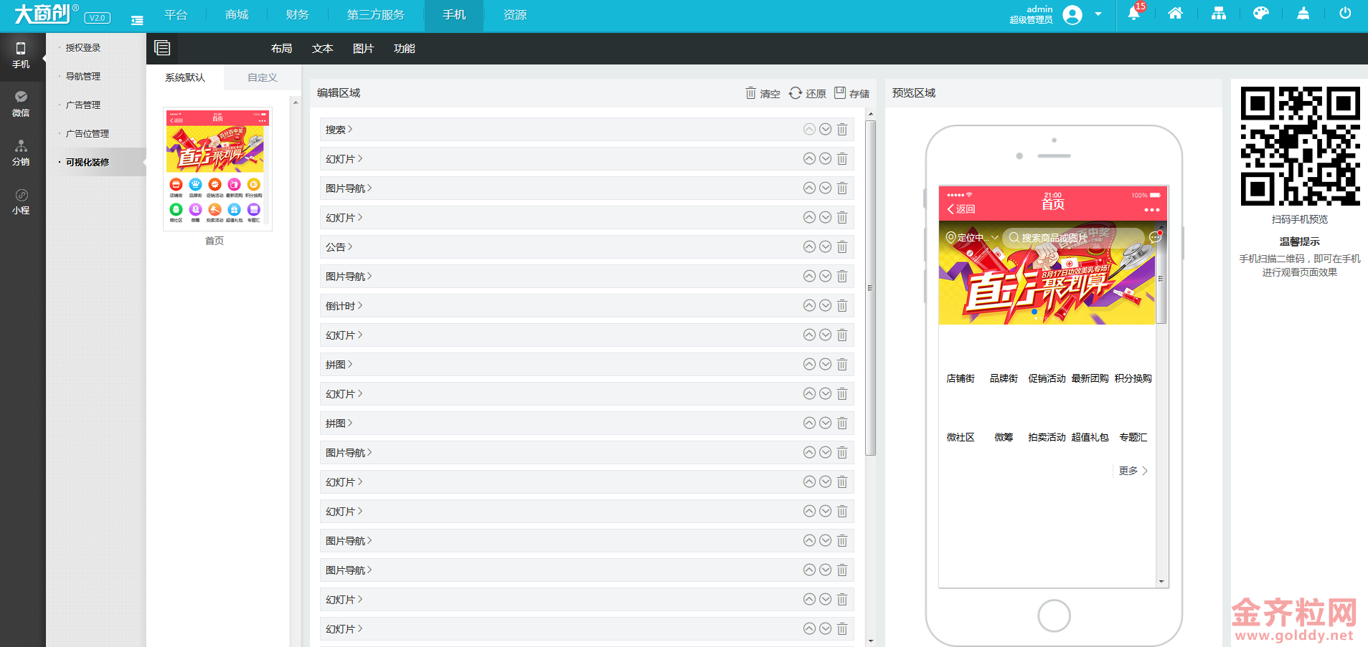This screenshot has height=647, width=1368.
Task: Delete the 公告 row
Action: point(842,246)
